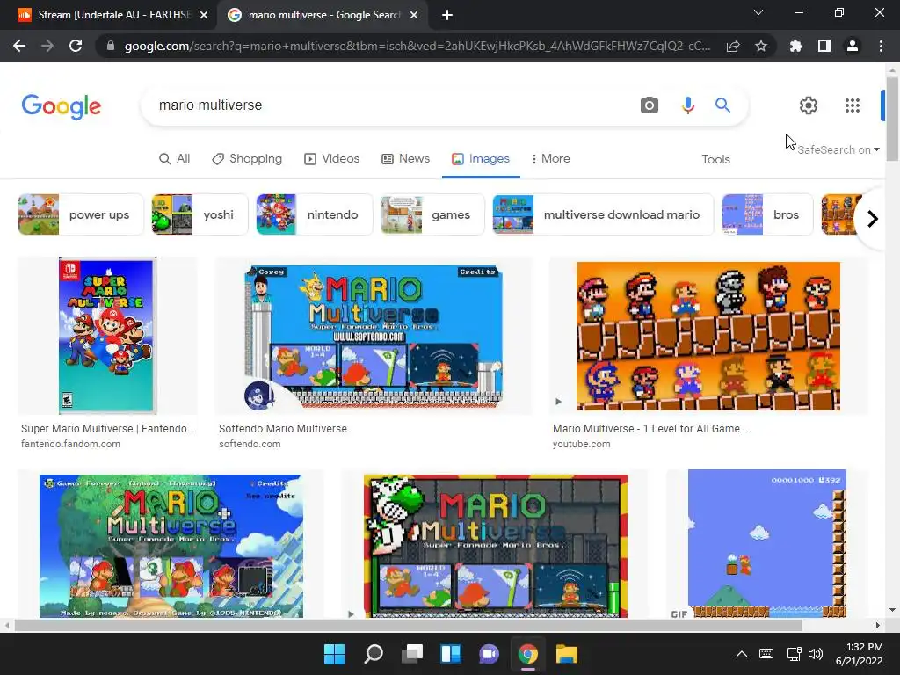Switch to the Shopping results tab

(x=247, y=159)
